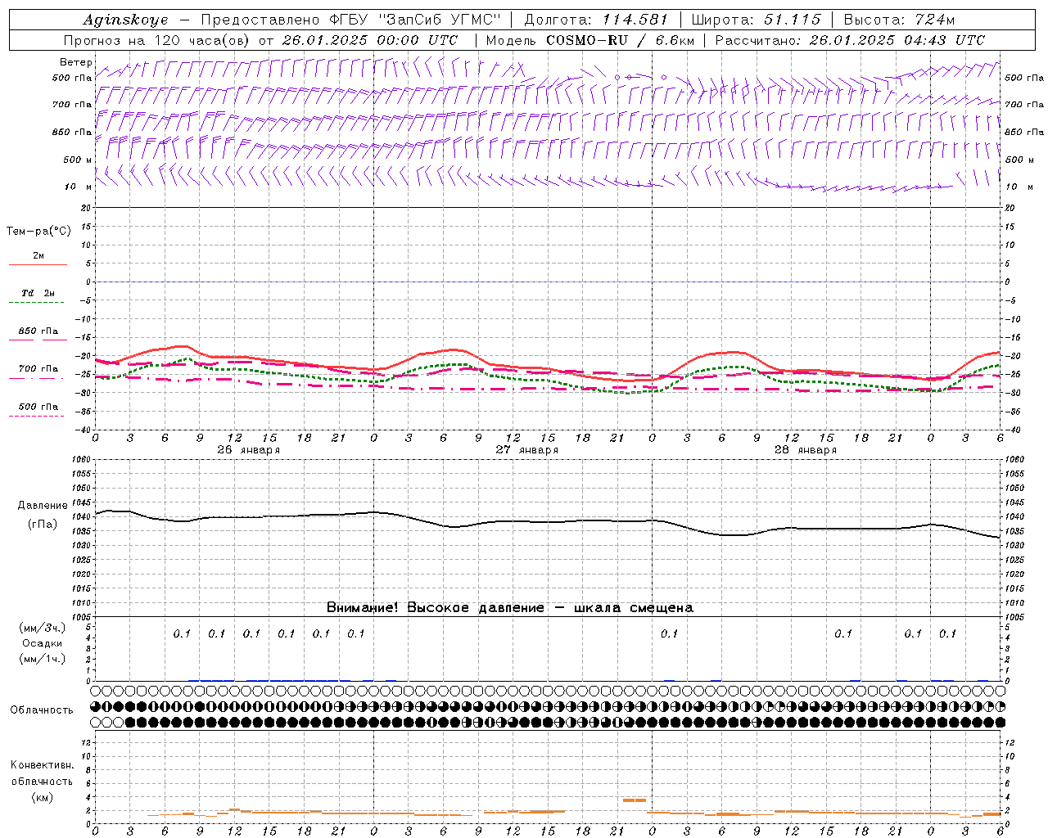
Task: Click the 'Ветер' wind panel label
Action: [75, 62]
